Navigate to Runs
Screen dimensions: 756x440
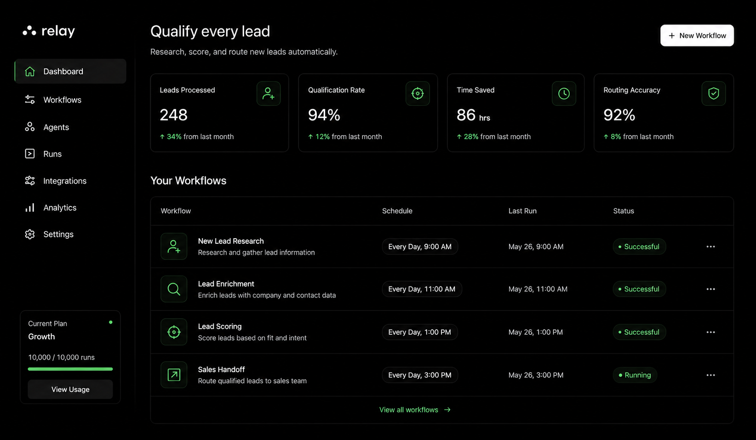click(52, 154)
